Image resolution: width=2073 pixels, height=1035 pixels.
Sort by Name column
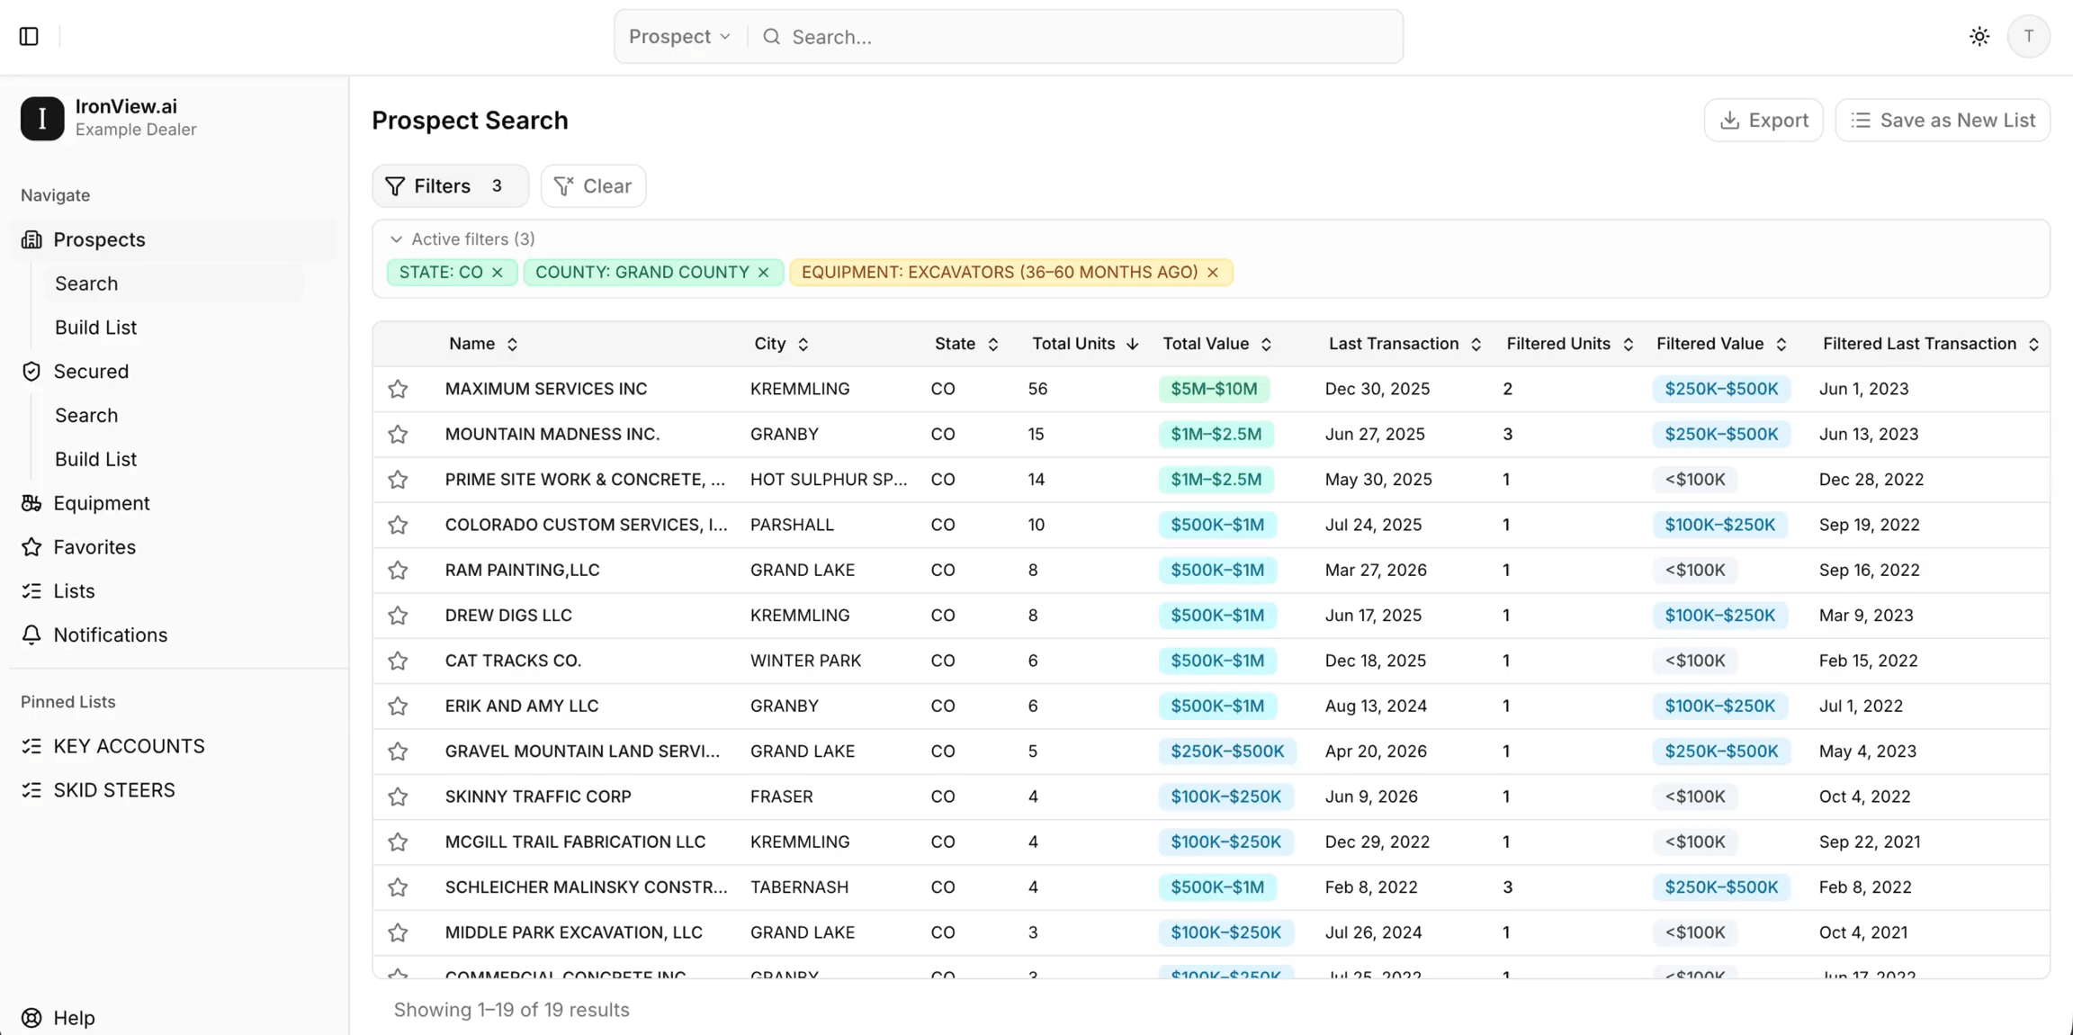point(483,344)
